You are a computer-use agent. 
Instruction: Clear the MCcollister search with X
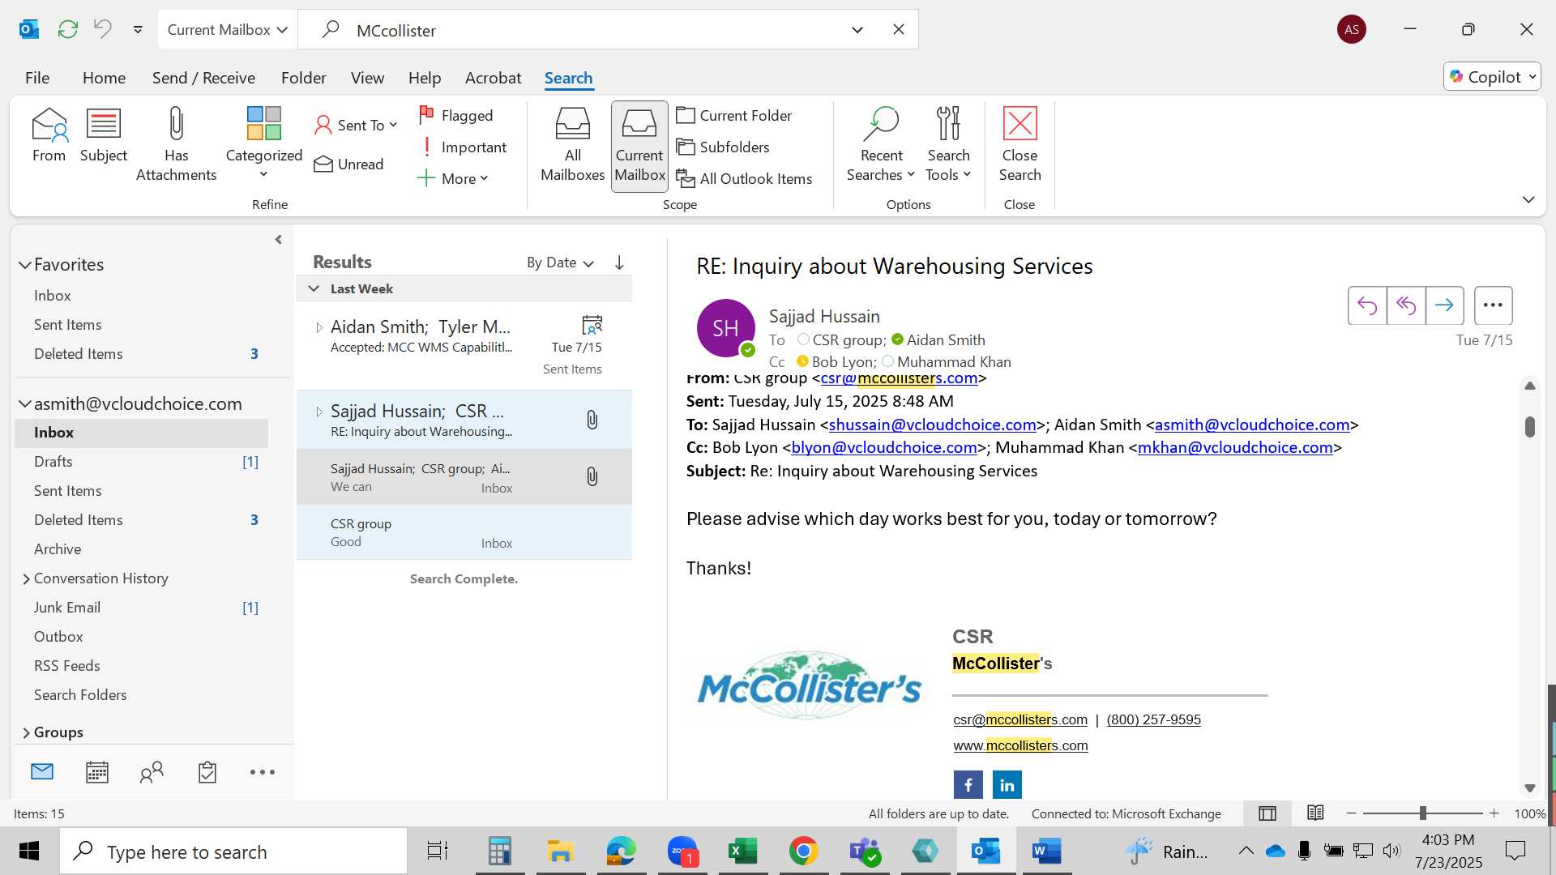coord(899,30)
